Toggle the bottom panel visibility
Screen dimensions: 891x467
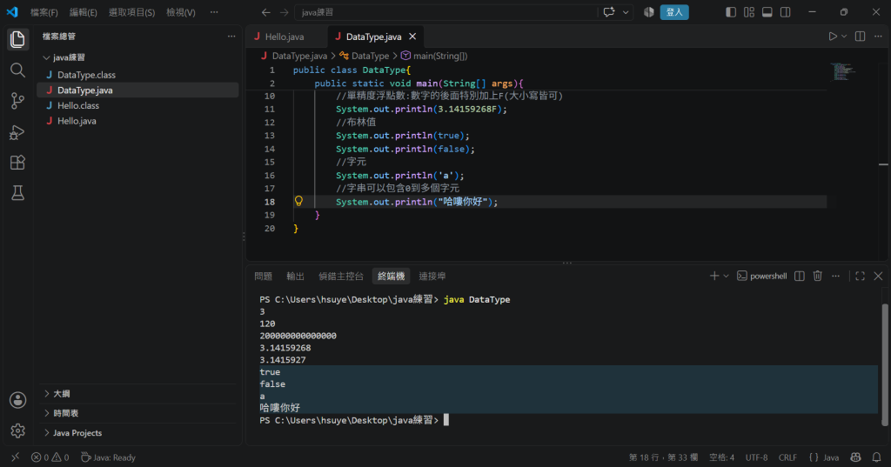(767, 12)
